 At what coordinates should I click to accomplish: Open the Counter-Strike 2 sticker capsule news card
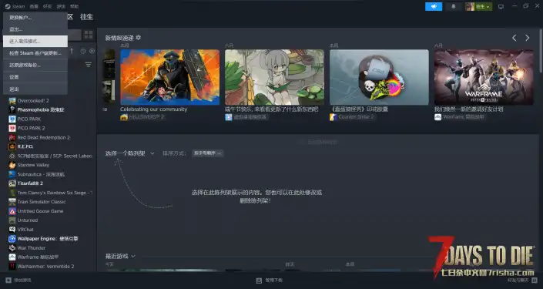[x=379, y=77]
